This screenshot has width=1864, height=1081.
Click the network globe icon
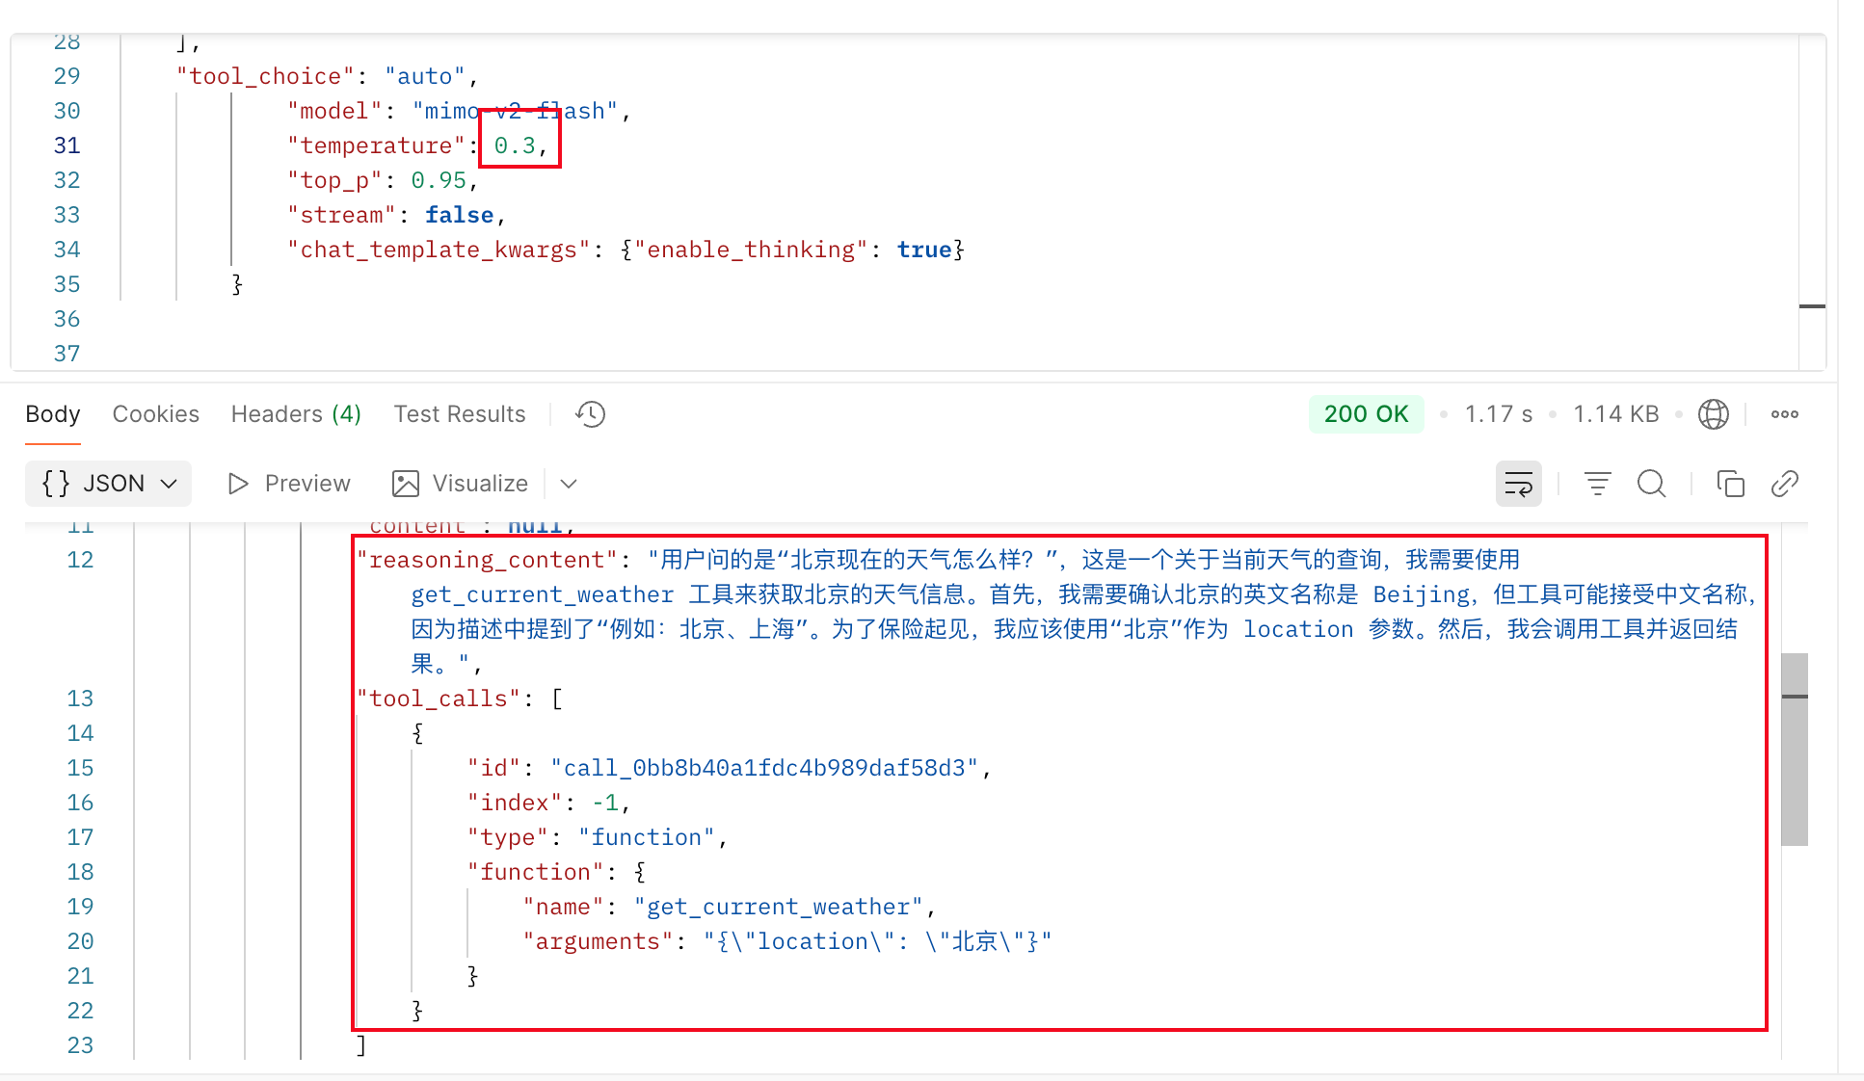click(x=1713, y=414)
